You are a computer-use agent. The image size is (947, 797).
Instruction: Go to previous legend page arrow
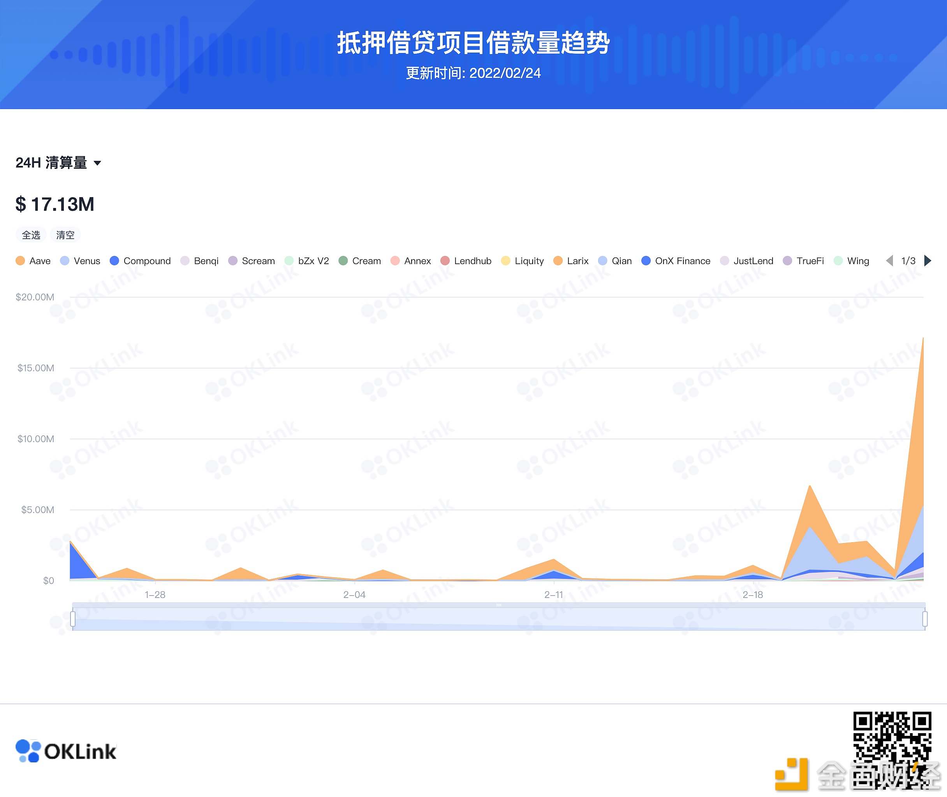click(889, 261)
